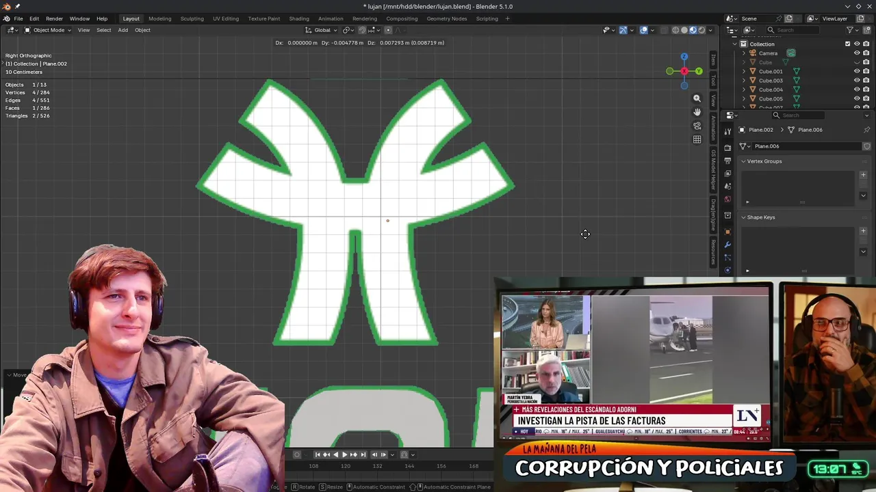Image resolution: width=876 pixels, height=492 pixels.
Task: Click the timeline play button
Action: [x=344, y=454]
